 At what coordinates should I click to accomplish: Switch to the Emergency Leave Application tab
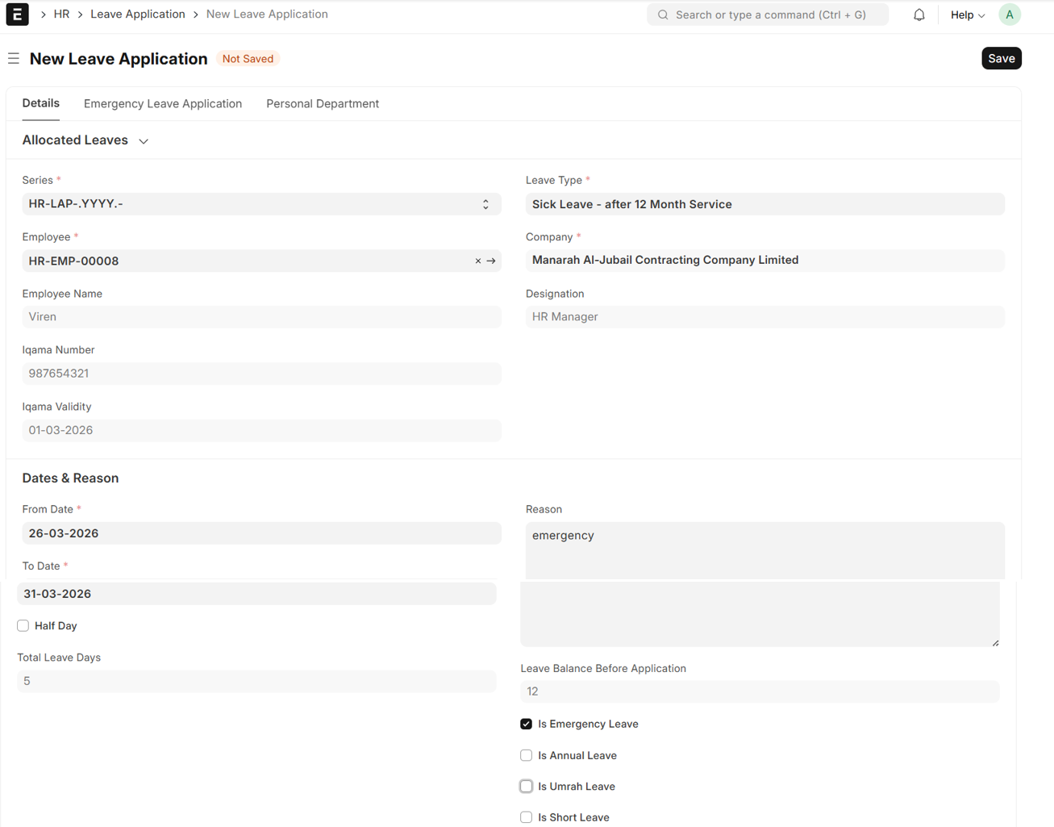point(163,104)
